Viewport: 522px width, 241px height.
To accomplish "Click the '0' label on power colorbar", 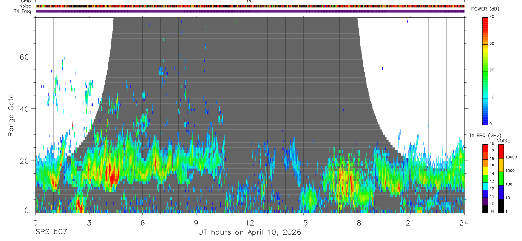I will [491, 124].
